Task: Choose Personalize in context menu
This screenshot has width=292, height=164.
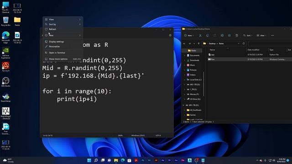Action: (x=63, y=46)
